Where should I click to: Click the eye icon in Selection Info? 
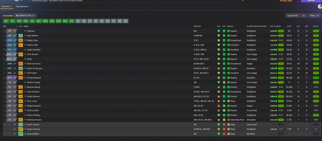[17, 16]
